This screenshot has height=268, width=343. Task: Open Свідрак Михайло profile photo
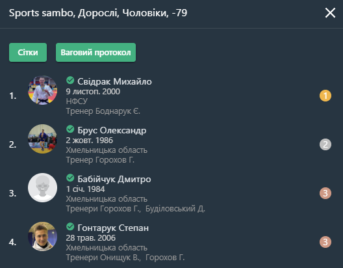click(42, 90)
